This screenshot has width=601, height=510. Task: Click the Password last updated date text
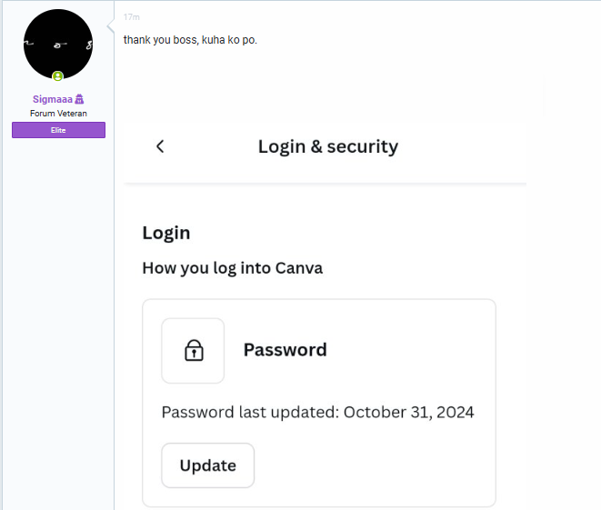coord(317,413)
